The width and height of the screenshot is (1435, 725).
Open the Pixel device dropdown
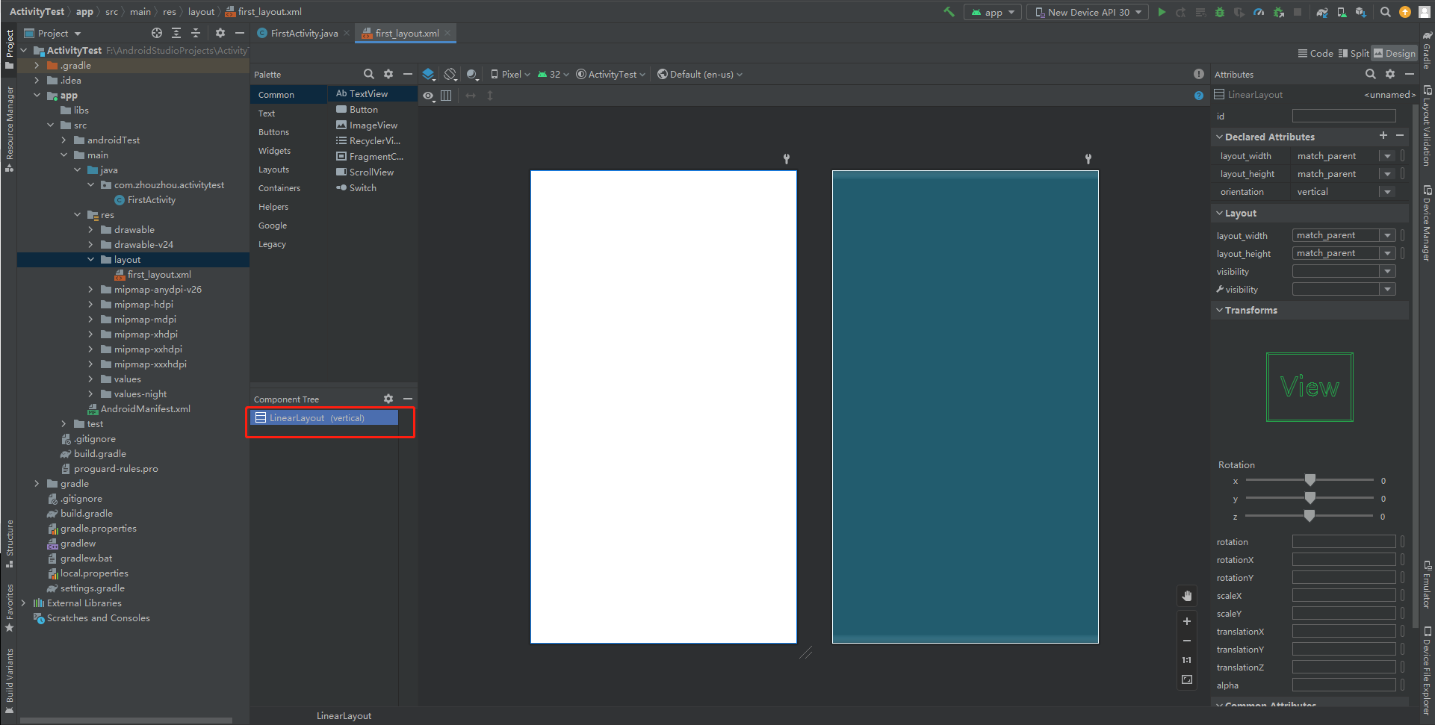pyautogui.click(x=510, y=74)
